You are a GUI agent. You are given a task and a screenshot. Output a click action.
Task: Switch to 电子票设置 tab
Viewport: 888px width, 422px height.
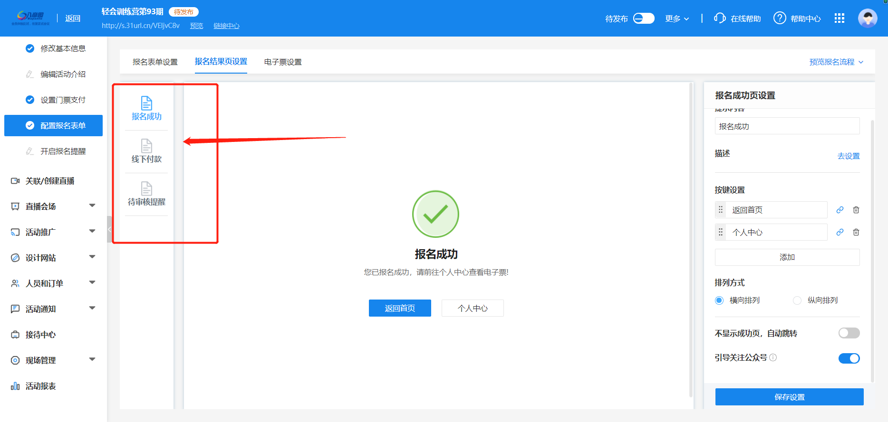pyautogui.click(x=283, y=62)
